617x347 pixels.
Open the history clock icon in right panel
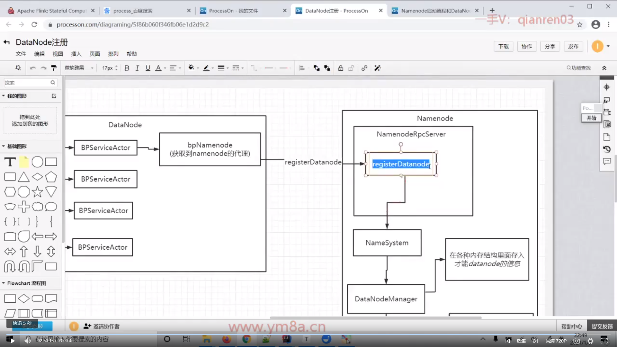coord(607,149)
